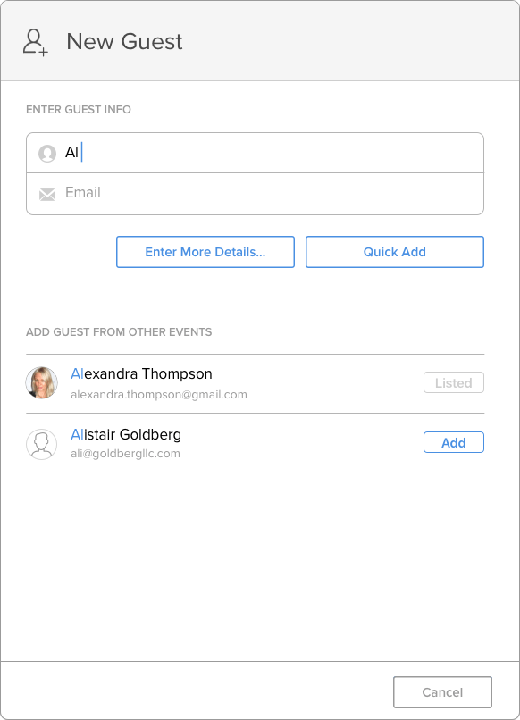Viewport: 520px width, 720px height.
Task: Add Alistair Goldberg as a guest
Action: pos(453,442)
